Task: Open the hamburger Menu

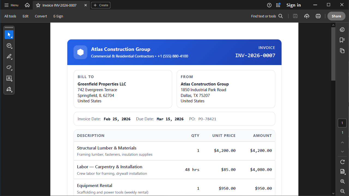Action: (x=11, y=5)
